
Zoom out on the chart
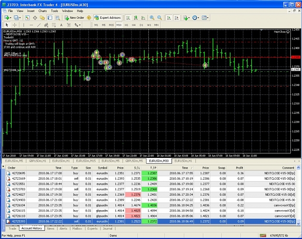point(159,18)
